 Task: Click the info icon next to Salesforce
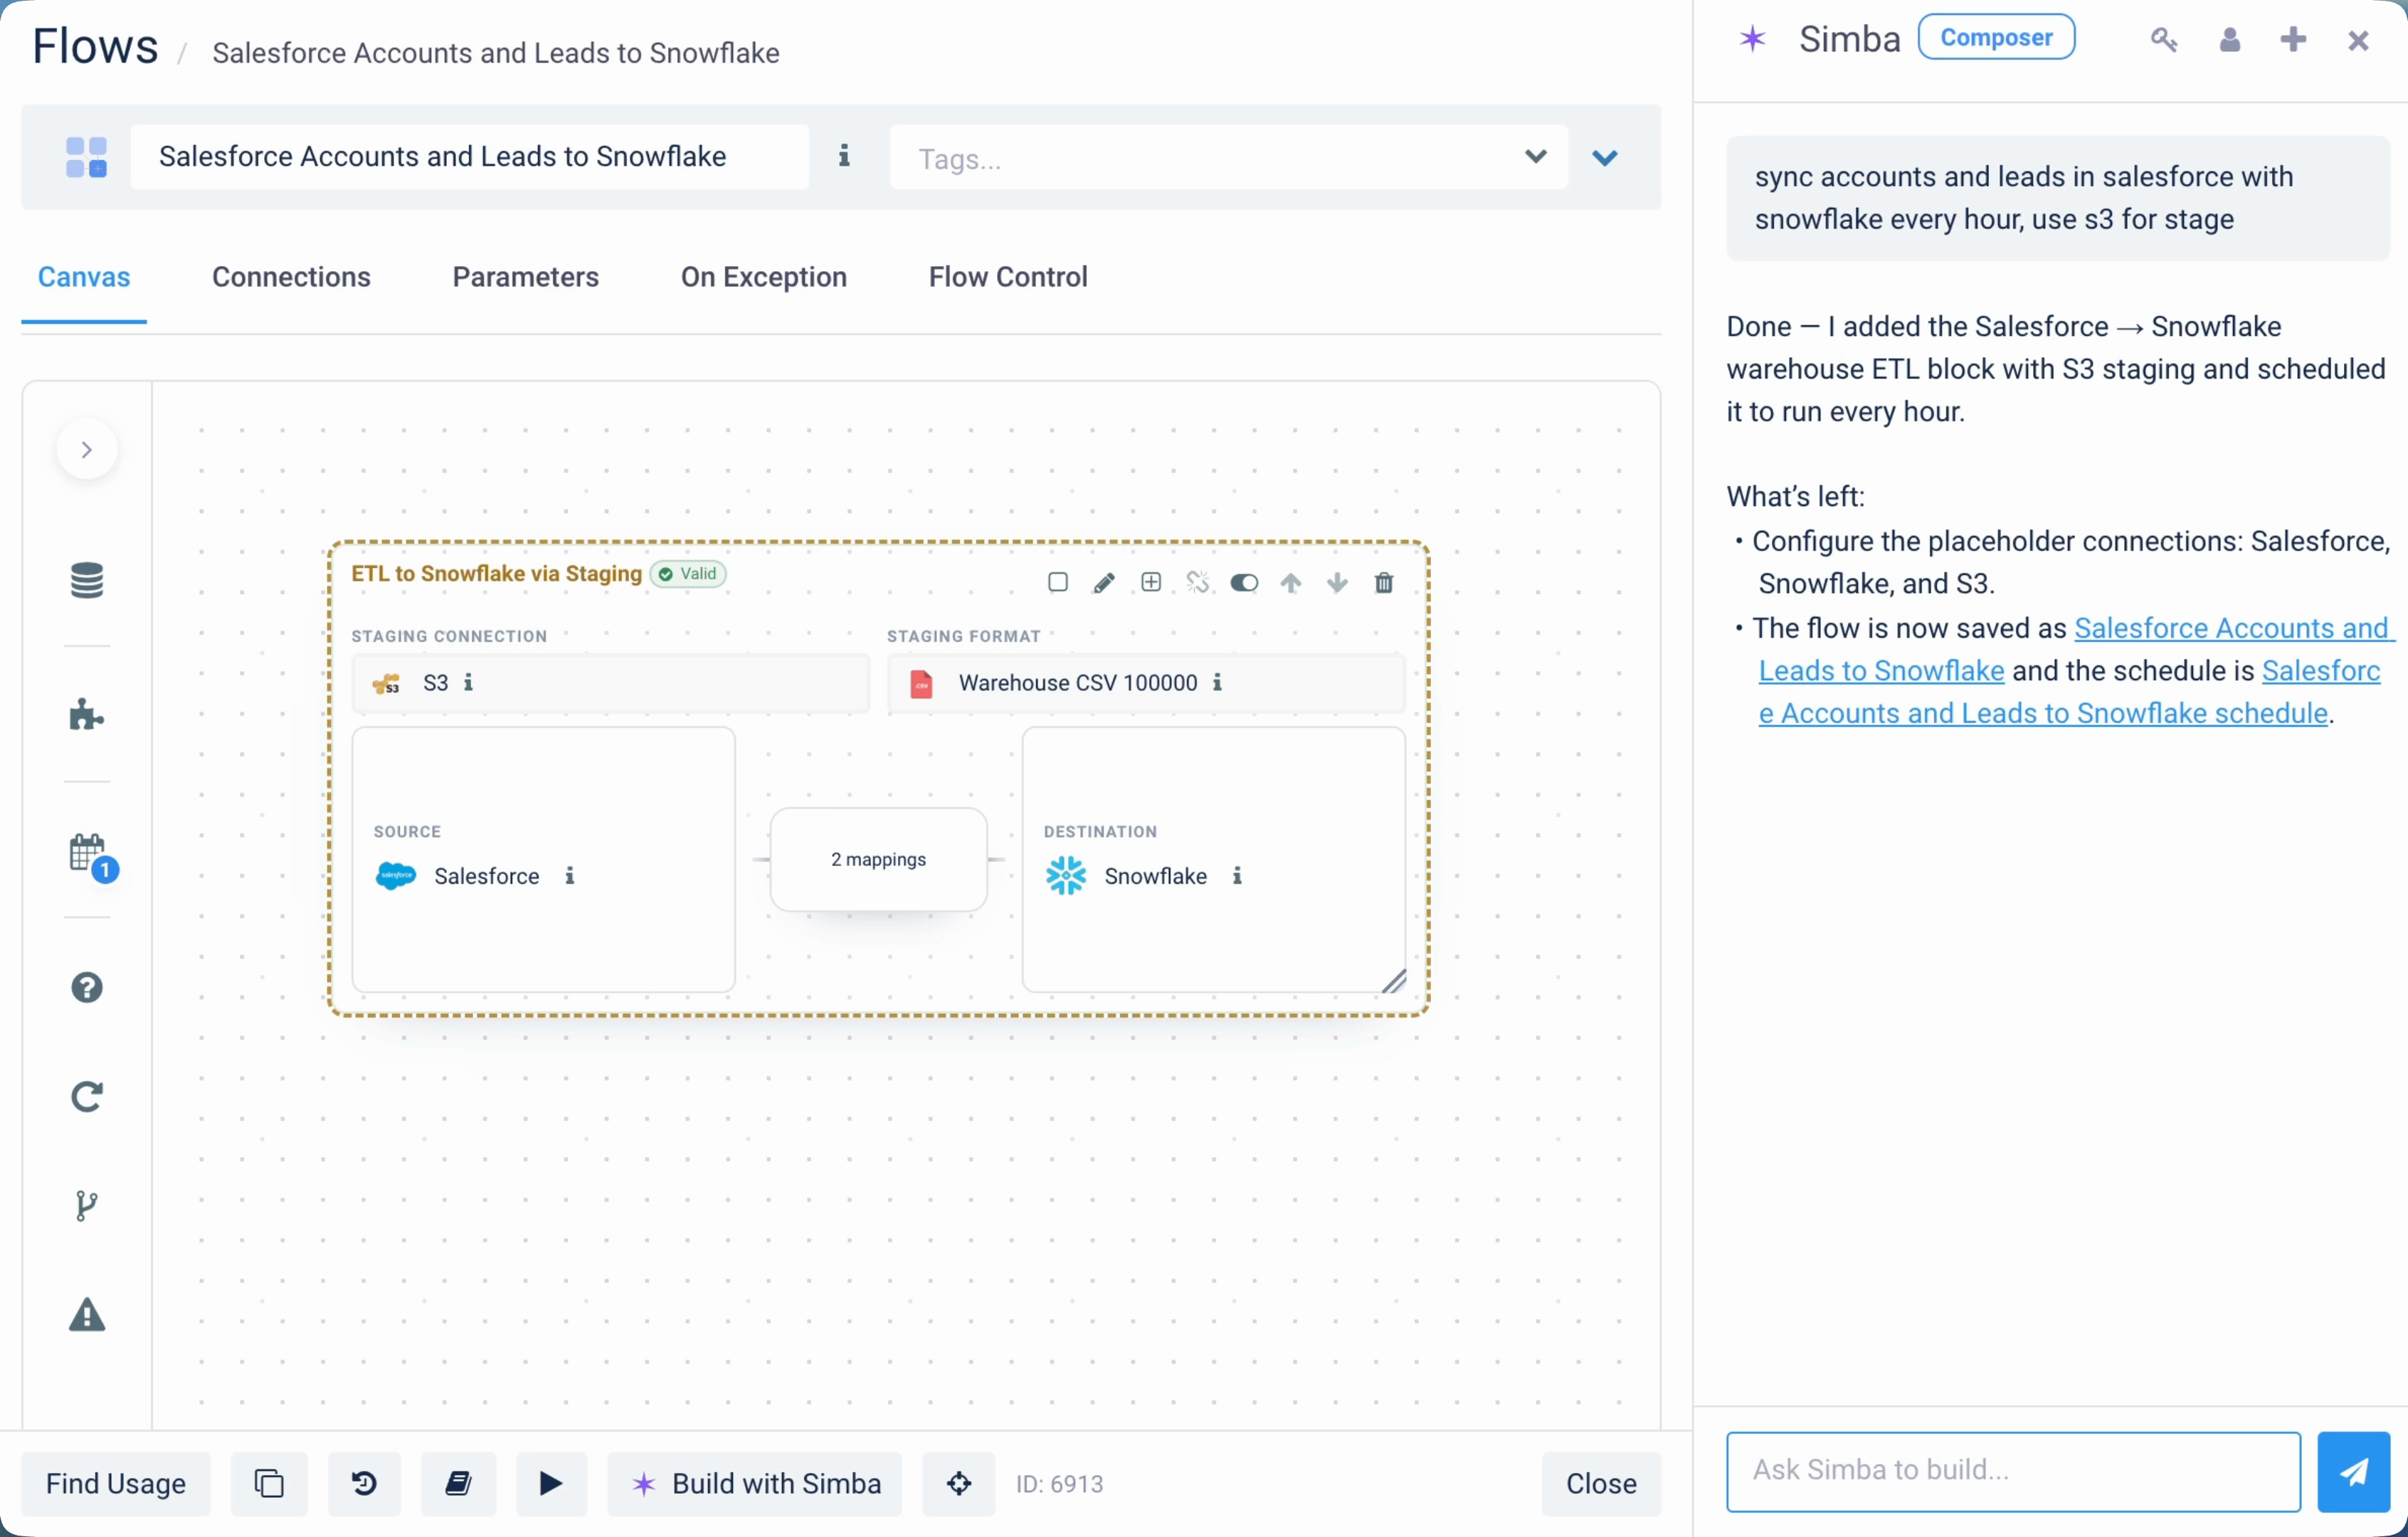point(570,876)
